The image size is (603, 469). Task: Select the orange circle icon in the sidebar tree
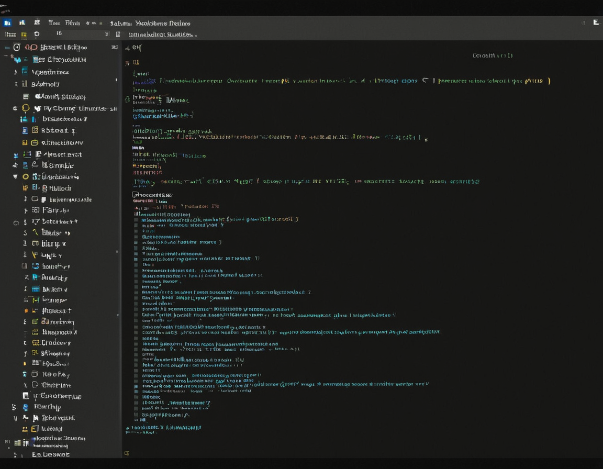(x=26, y=176)
